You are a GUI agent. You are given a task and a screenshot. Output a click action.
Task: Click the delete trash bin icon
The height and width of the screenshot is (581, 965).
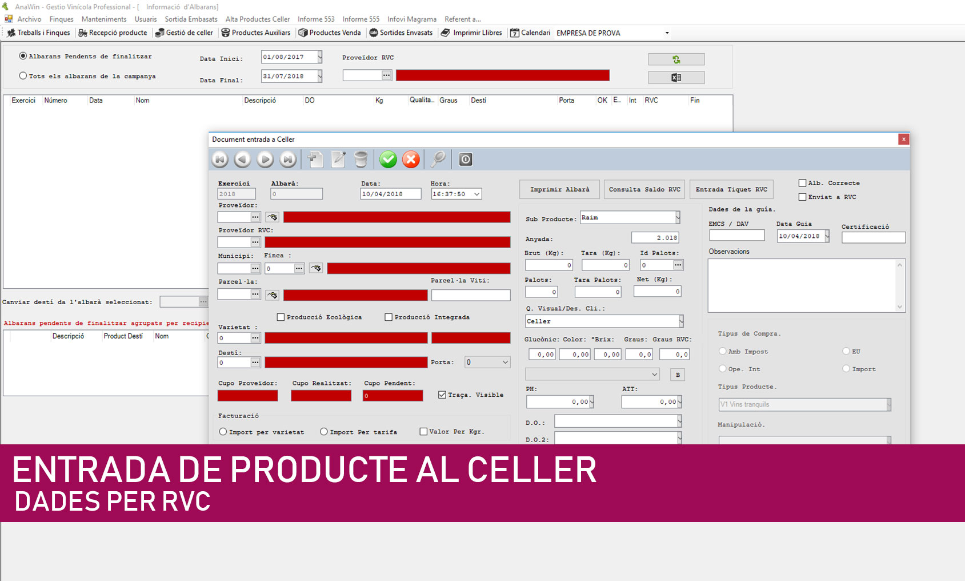(361, 160)
